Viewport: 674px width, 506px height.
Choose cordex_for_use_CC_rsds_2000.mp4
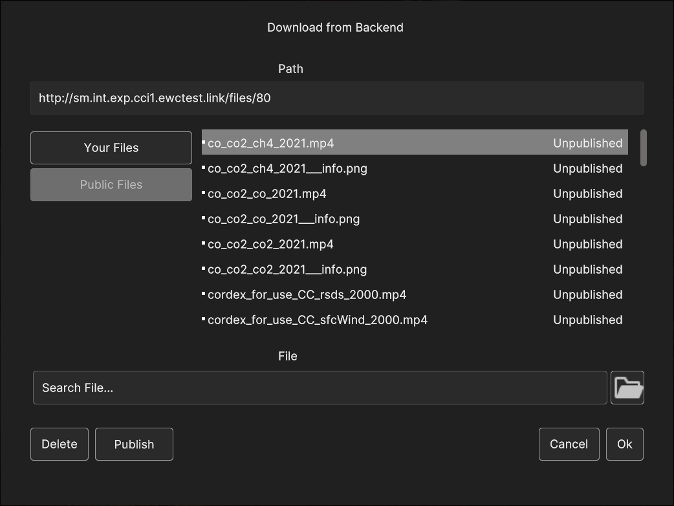415,294
